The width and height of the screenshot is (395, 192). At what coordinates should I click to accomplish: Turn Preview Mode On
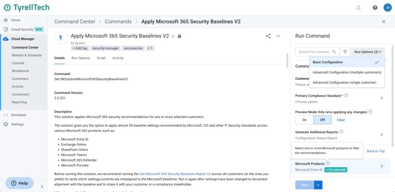click(x=304, y=120)
